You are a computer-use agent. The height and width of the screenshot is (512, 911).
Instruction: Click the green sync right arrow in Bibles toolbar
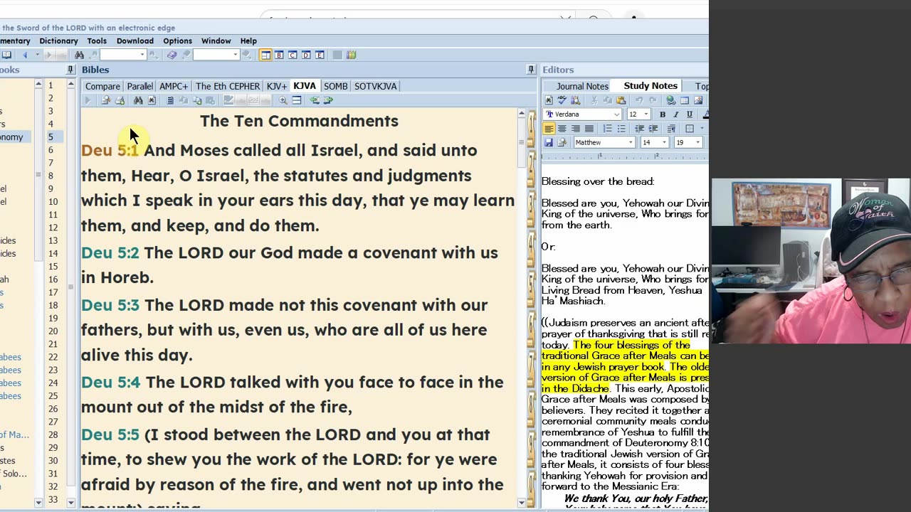point(328,100)
